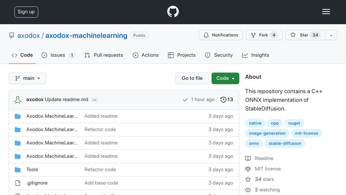Click the Go to file button

coord(192,78)
